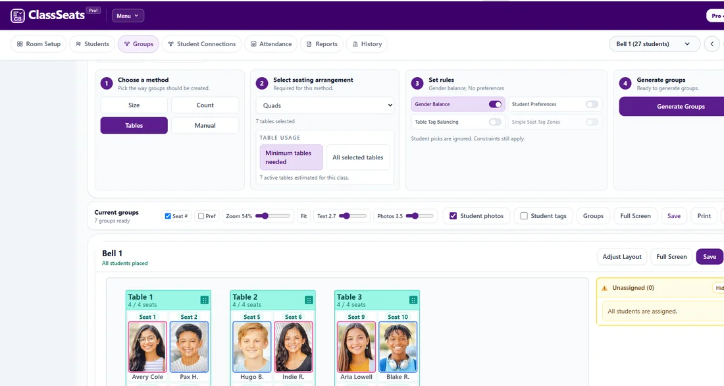
Task: Select Hugo B.'s student photo
Action: click(x=251, y=346)
